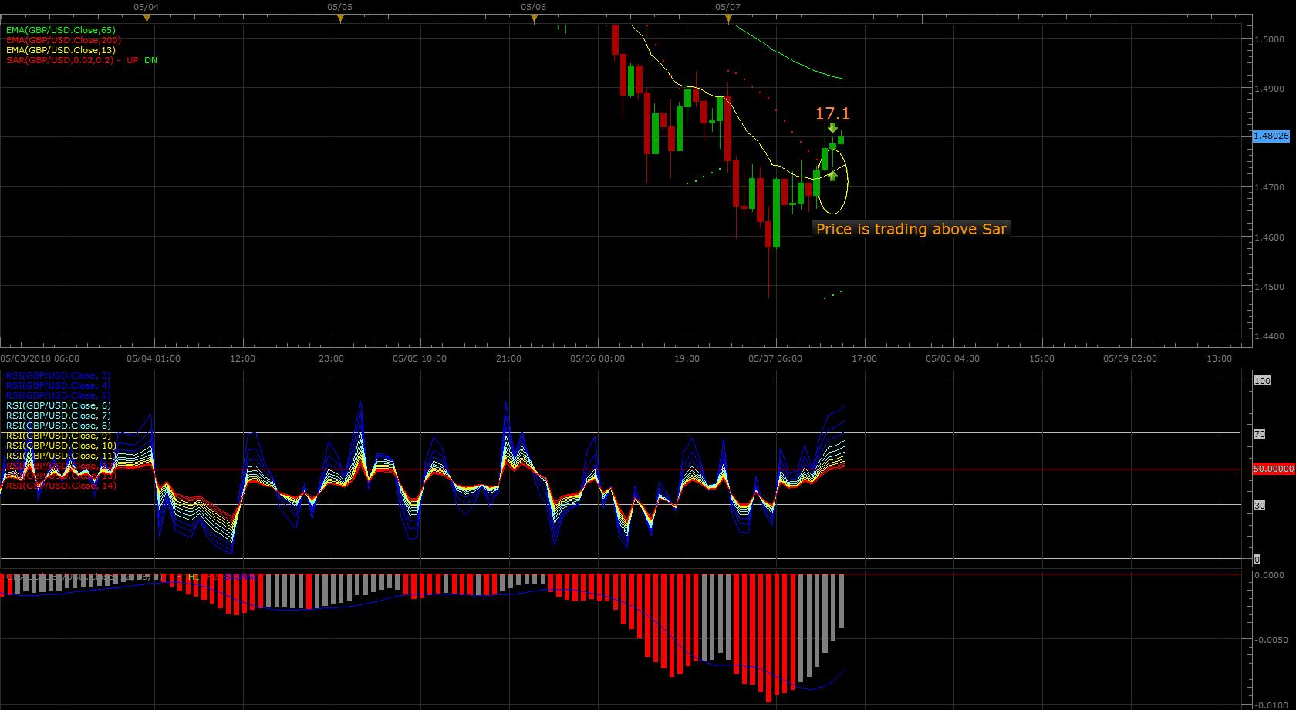
Task: Click the 'Price is trading above Sar' note
Action: [911, 229]
